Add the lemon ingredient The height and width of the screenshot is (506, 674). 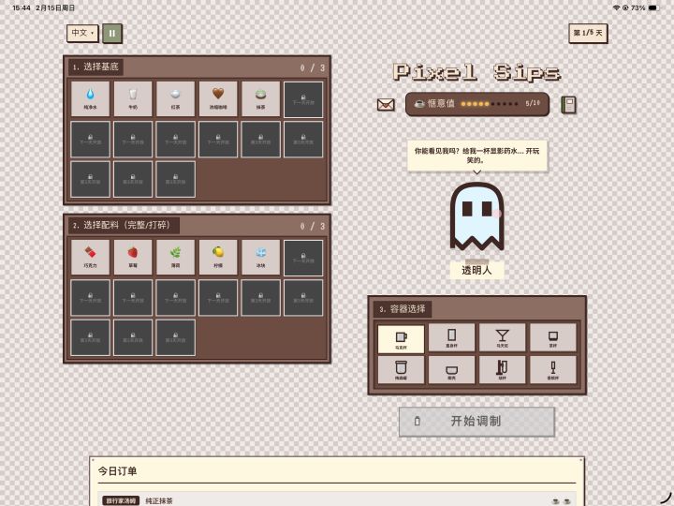[x=218, y=258]
